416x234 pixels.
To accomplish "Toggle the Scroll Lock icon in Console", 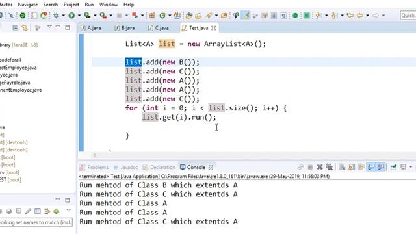I will pos(352,167).
